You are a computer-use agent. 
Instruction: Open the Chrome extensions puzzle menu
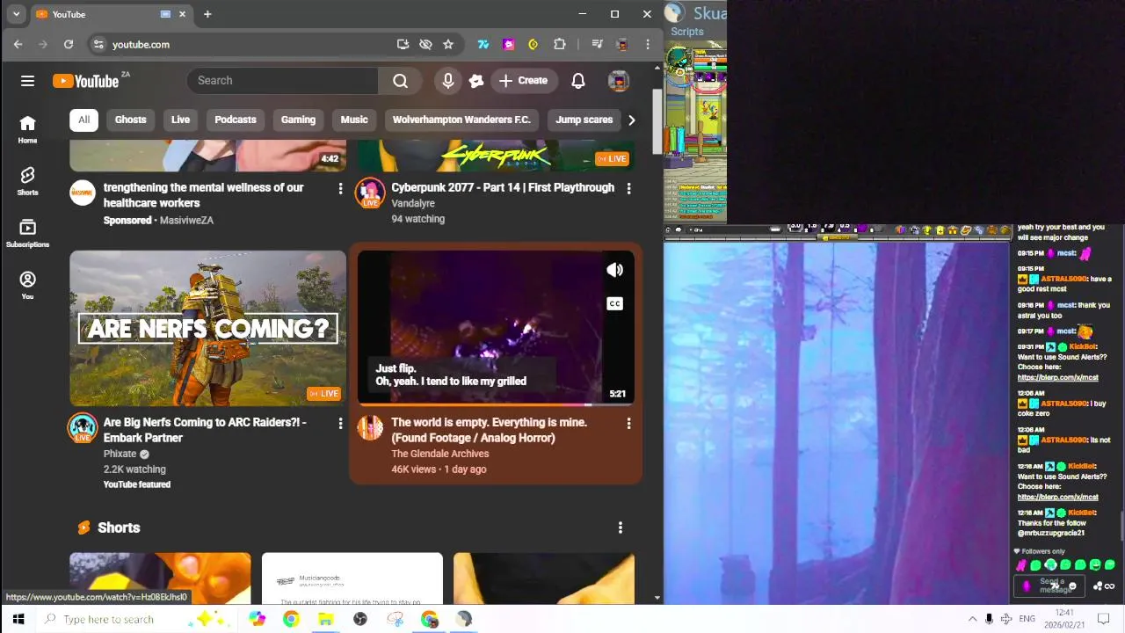pyautogui.click(x=560, y=44)
